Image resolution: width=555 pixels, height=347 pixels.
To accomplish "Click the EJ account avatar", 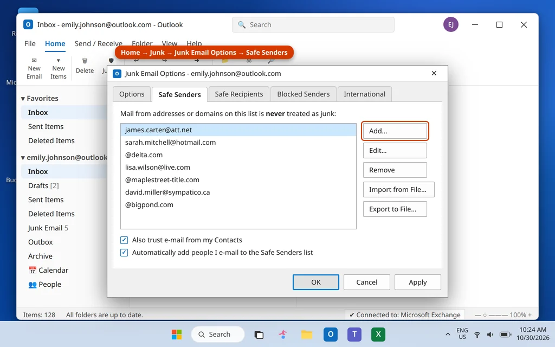I will (x=450, y=24).
